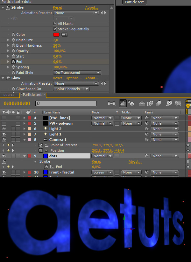Open About for Stroke effect

92,8
